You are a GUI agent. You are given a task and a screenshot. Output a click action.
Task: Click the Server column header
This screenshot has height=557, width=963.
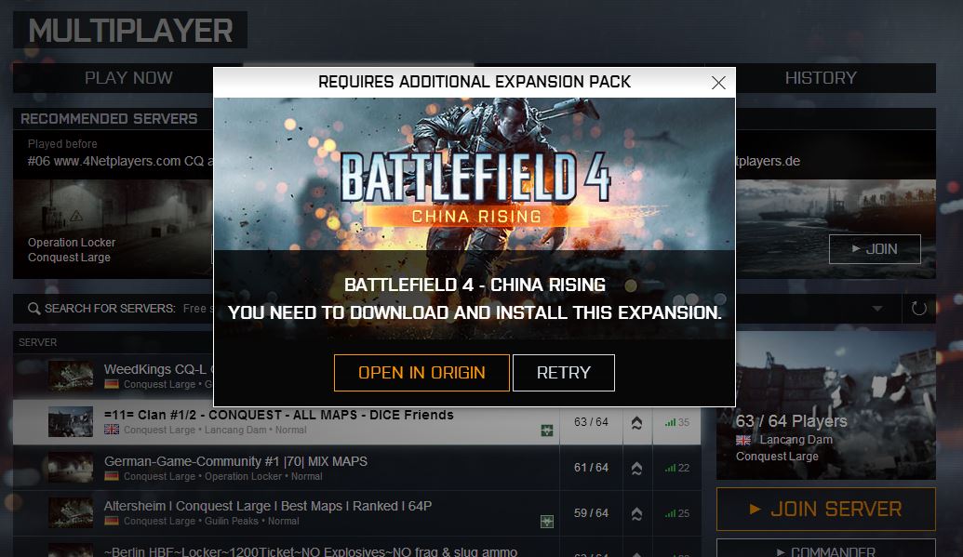click(x=37, y=343)
